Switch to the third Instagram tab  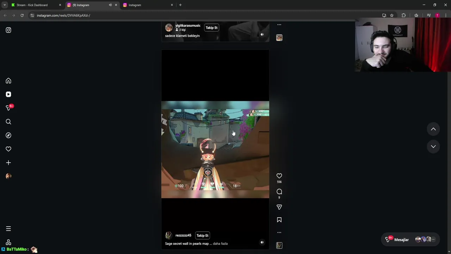[148, 5]
